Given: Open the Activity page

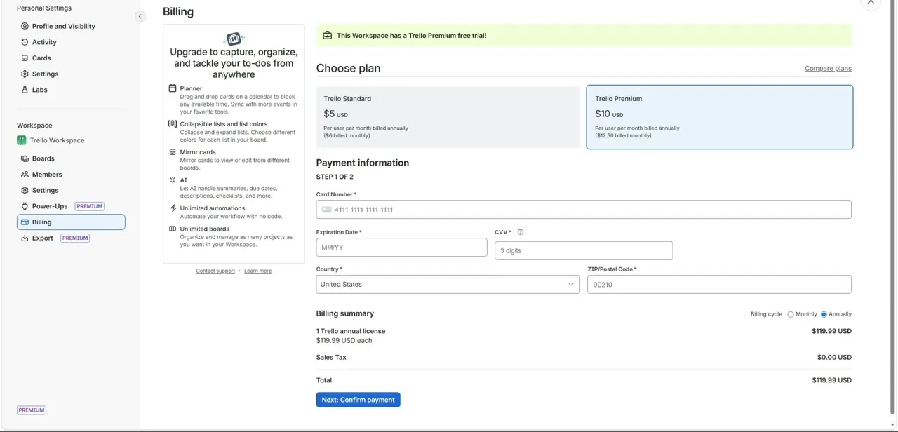Looking at the screenshot, I should [x=44, y=42].
